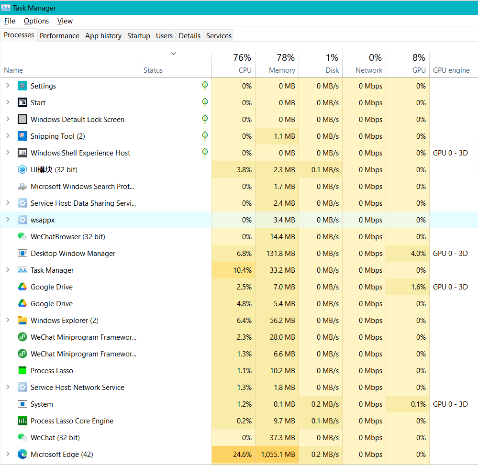Expand the Settings process group

coord(8,86)
